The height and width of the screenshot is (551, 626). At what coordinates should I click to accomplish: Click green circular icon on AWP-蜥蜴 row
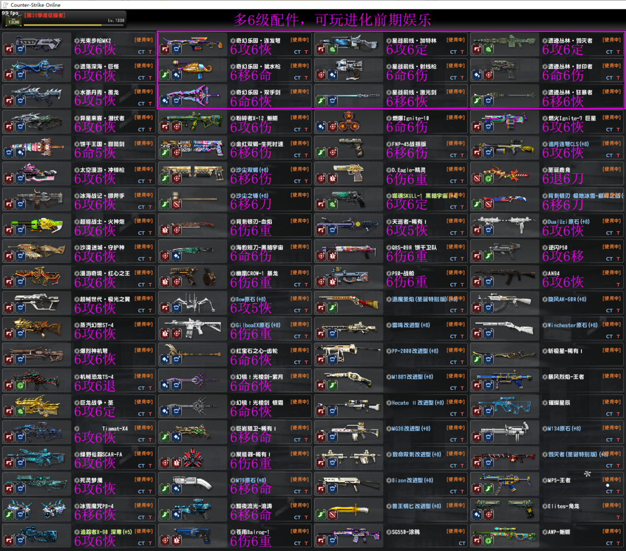point(488,541)
